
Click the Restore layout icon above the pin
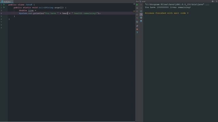point(137,22)
